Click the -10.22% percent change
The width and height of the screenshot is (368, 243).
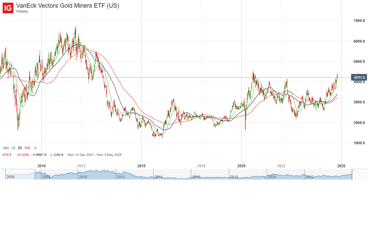tap(23, 155)
